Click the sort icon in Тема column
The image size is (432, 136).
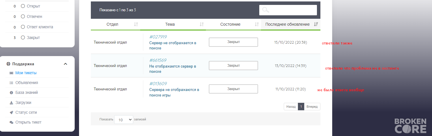coord(202,25)
